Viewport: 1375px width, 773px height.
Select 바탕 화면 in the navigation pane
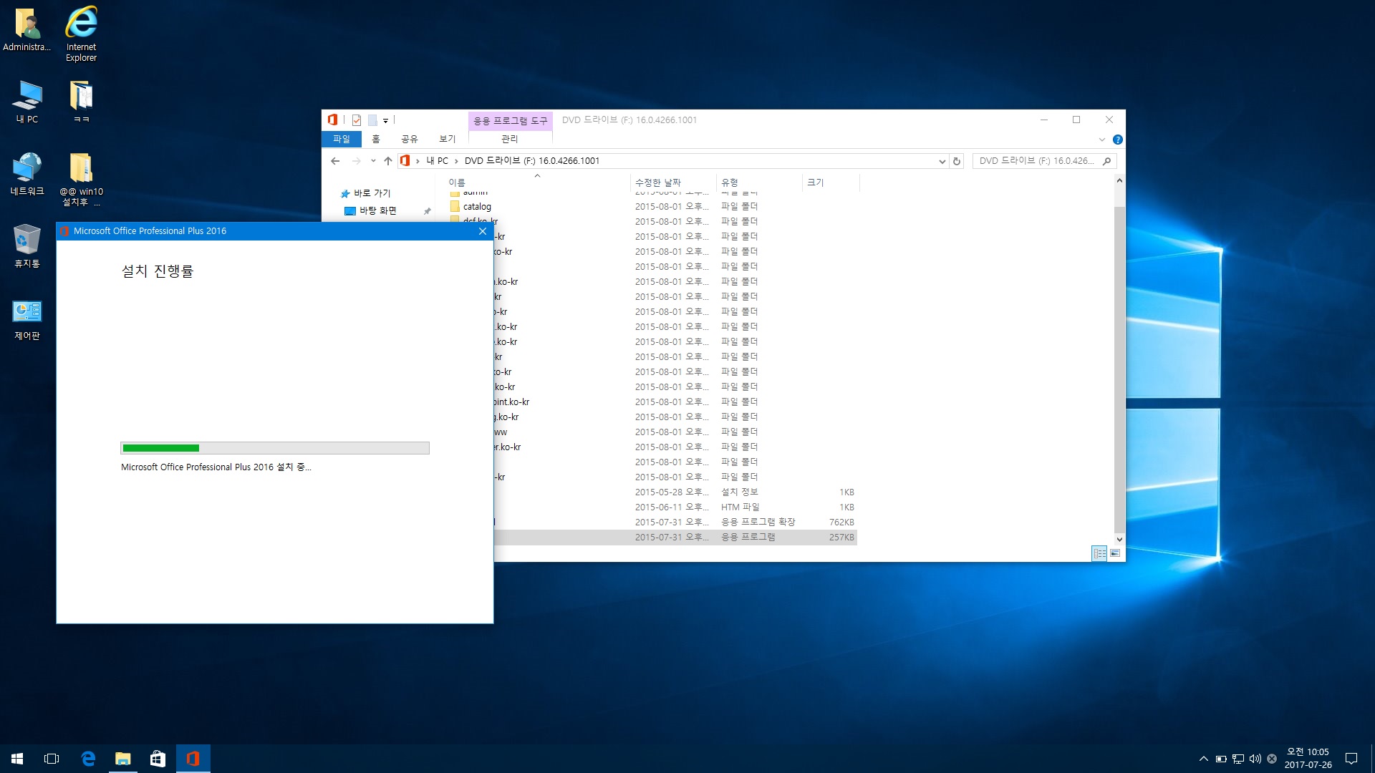point(377,210)
